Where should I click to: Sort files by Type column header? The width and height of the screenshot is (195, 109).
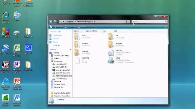104,31
